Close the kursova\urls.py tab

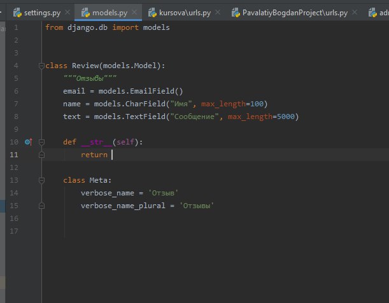click(x=218, y=12)
